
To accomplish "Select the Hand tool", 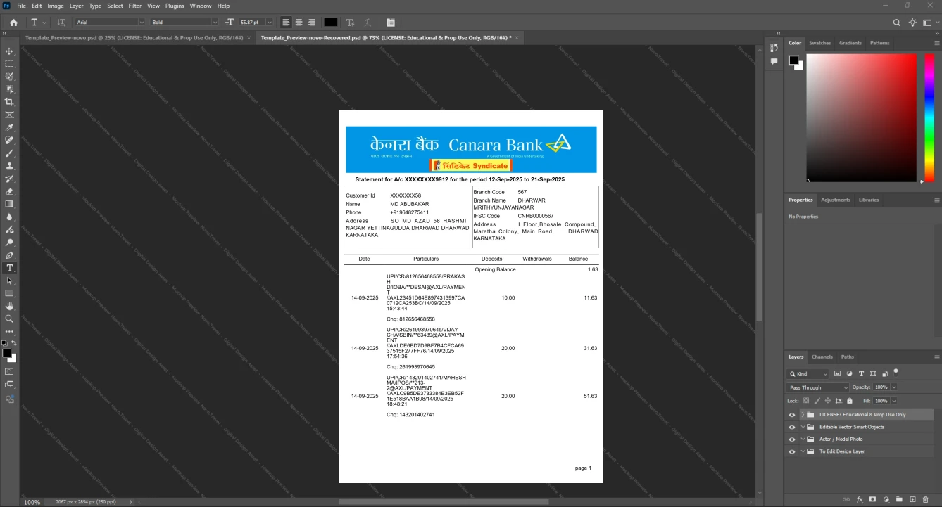I will coord(10,307).
